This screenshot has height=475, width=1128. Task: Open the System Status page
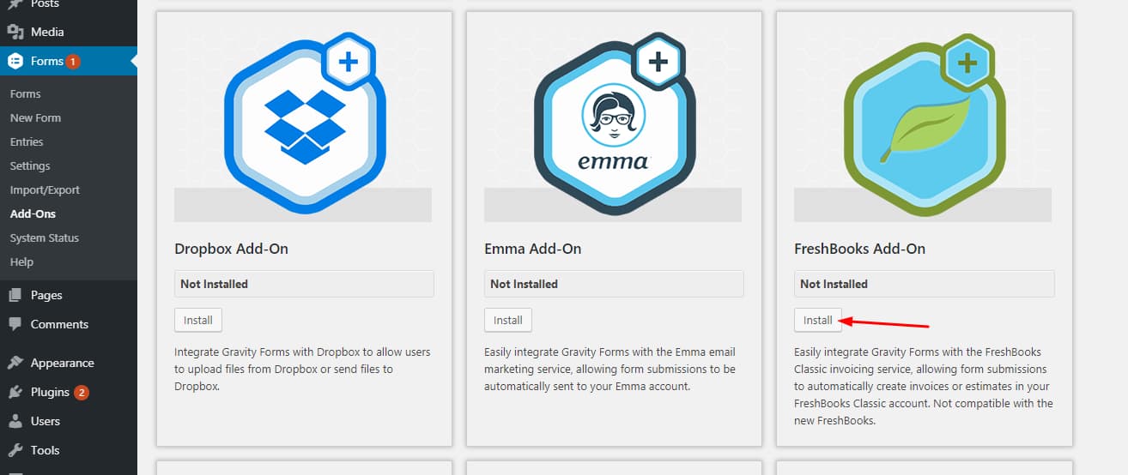tap(45, 237)
